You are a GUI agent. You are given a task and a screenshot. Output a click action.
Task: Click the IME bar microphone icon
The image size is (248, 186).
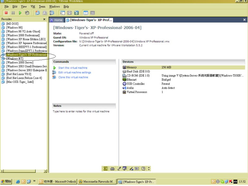(x=119, y=169)
